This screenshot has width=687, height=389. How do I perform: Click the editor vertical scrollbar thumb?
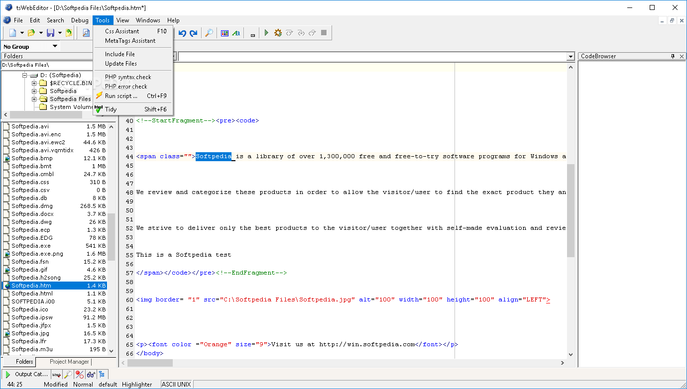pyautogui.click(x=571, y=210)
